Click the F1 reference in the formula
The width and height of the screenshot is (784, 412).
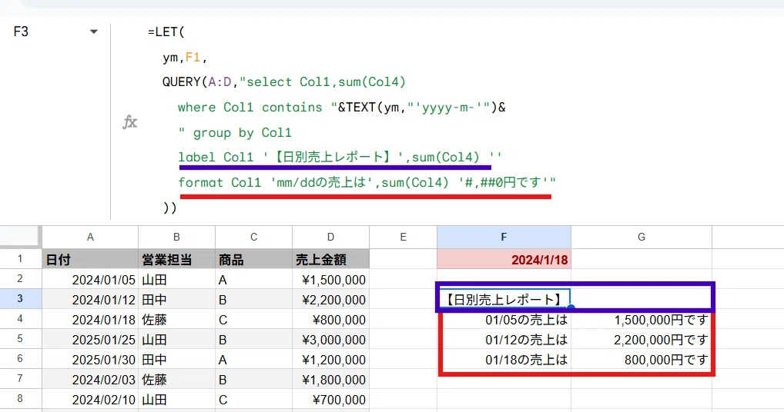(x=193, y=58)
